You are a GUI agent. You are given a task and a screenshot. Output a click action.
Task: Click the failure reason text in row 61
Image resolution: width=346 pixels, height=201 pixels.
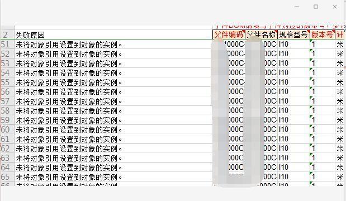[x=69, y=139]
